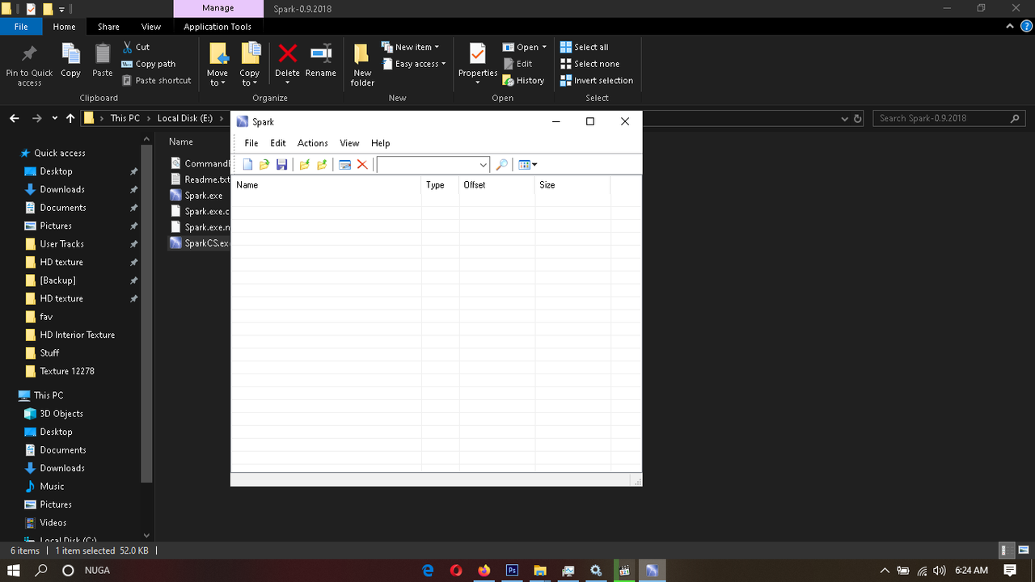This screenshot has width=1035, height=582.
Task: Sort by Name column in Spark list
Action: tap(327, 185)
